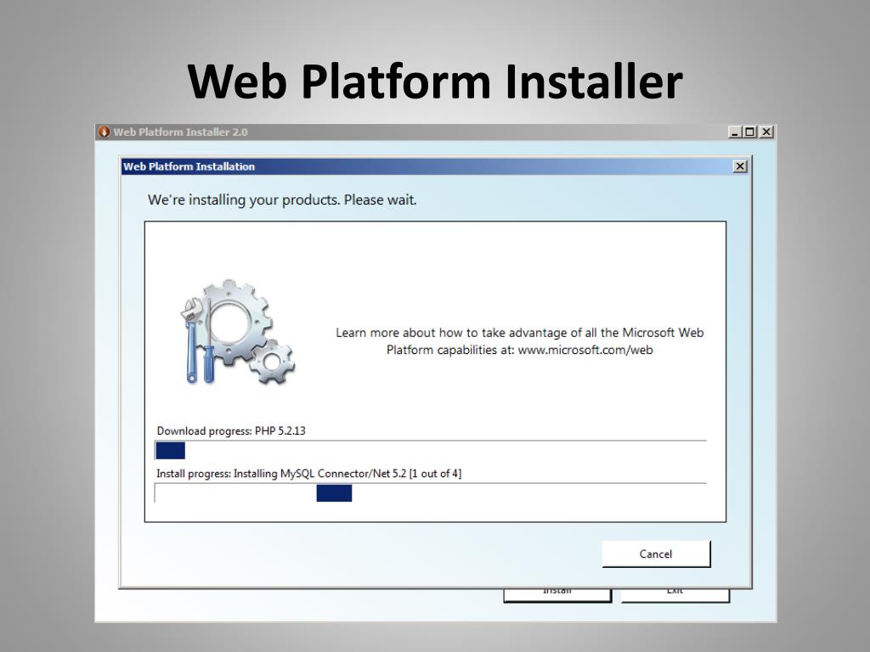
Task: Click the Exit button behind the dialog
Action: (x=675, y=594)
